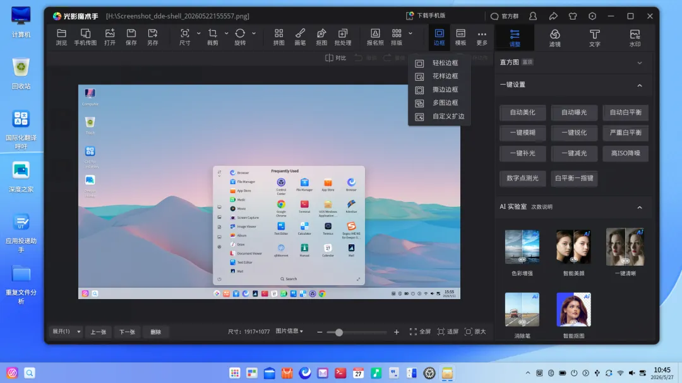Screen dimensions: 682x383
Task: Click the 手机传图 phone transfer icon
Action: pos(85,37)
